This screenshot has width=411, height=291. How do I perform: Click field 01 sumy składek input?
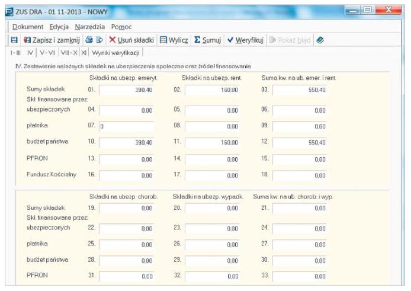pos(126,89)
